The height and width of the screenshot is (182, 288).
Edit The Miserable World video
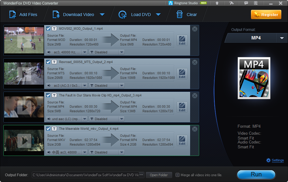[182, 140]
